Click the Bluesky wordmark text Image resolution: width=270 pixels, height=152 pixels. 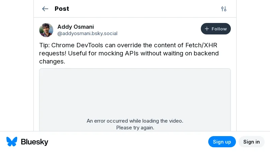click(x=35, y=142)
